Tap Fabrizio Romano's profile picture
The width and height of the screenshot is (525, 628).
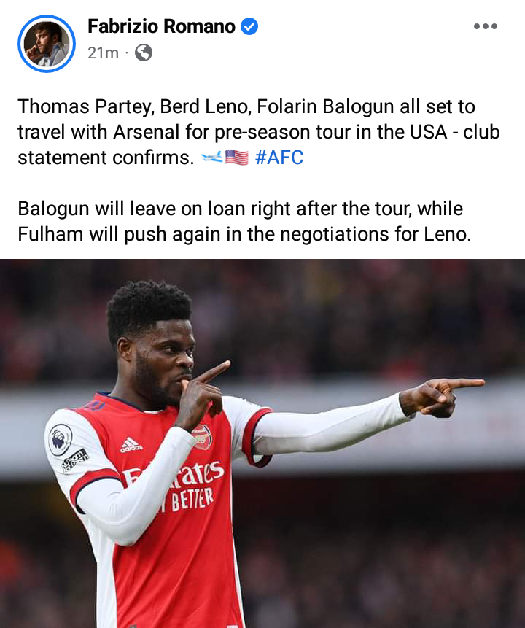[47, 44]
